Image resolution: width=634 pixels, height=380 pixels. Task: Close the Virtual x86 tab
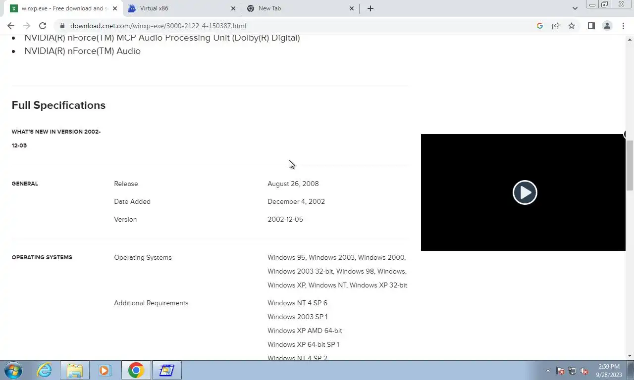[x=233, y=8]
